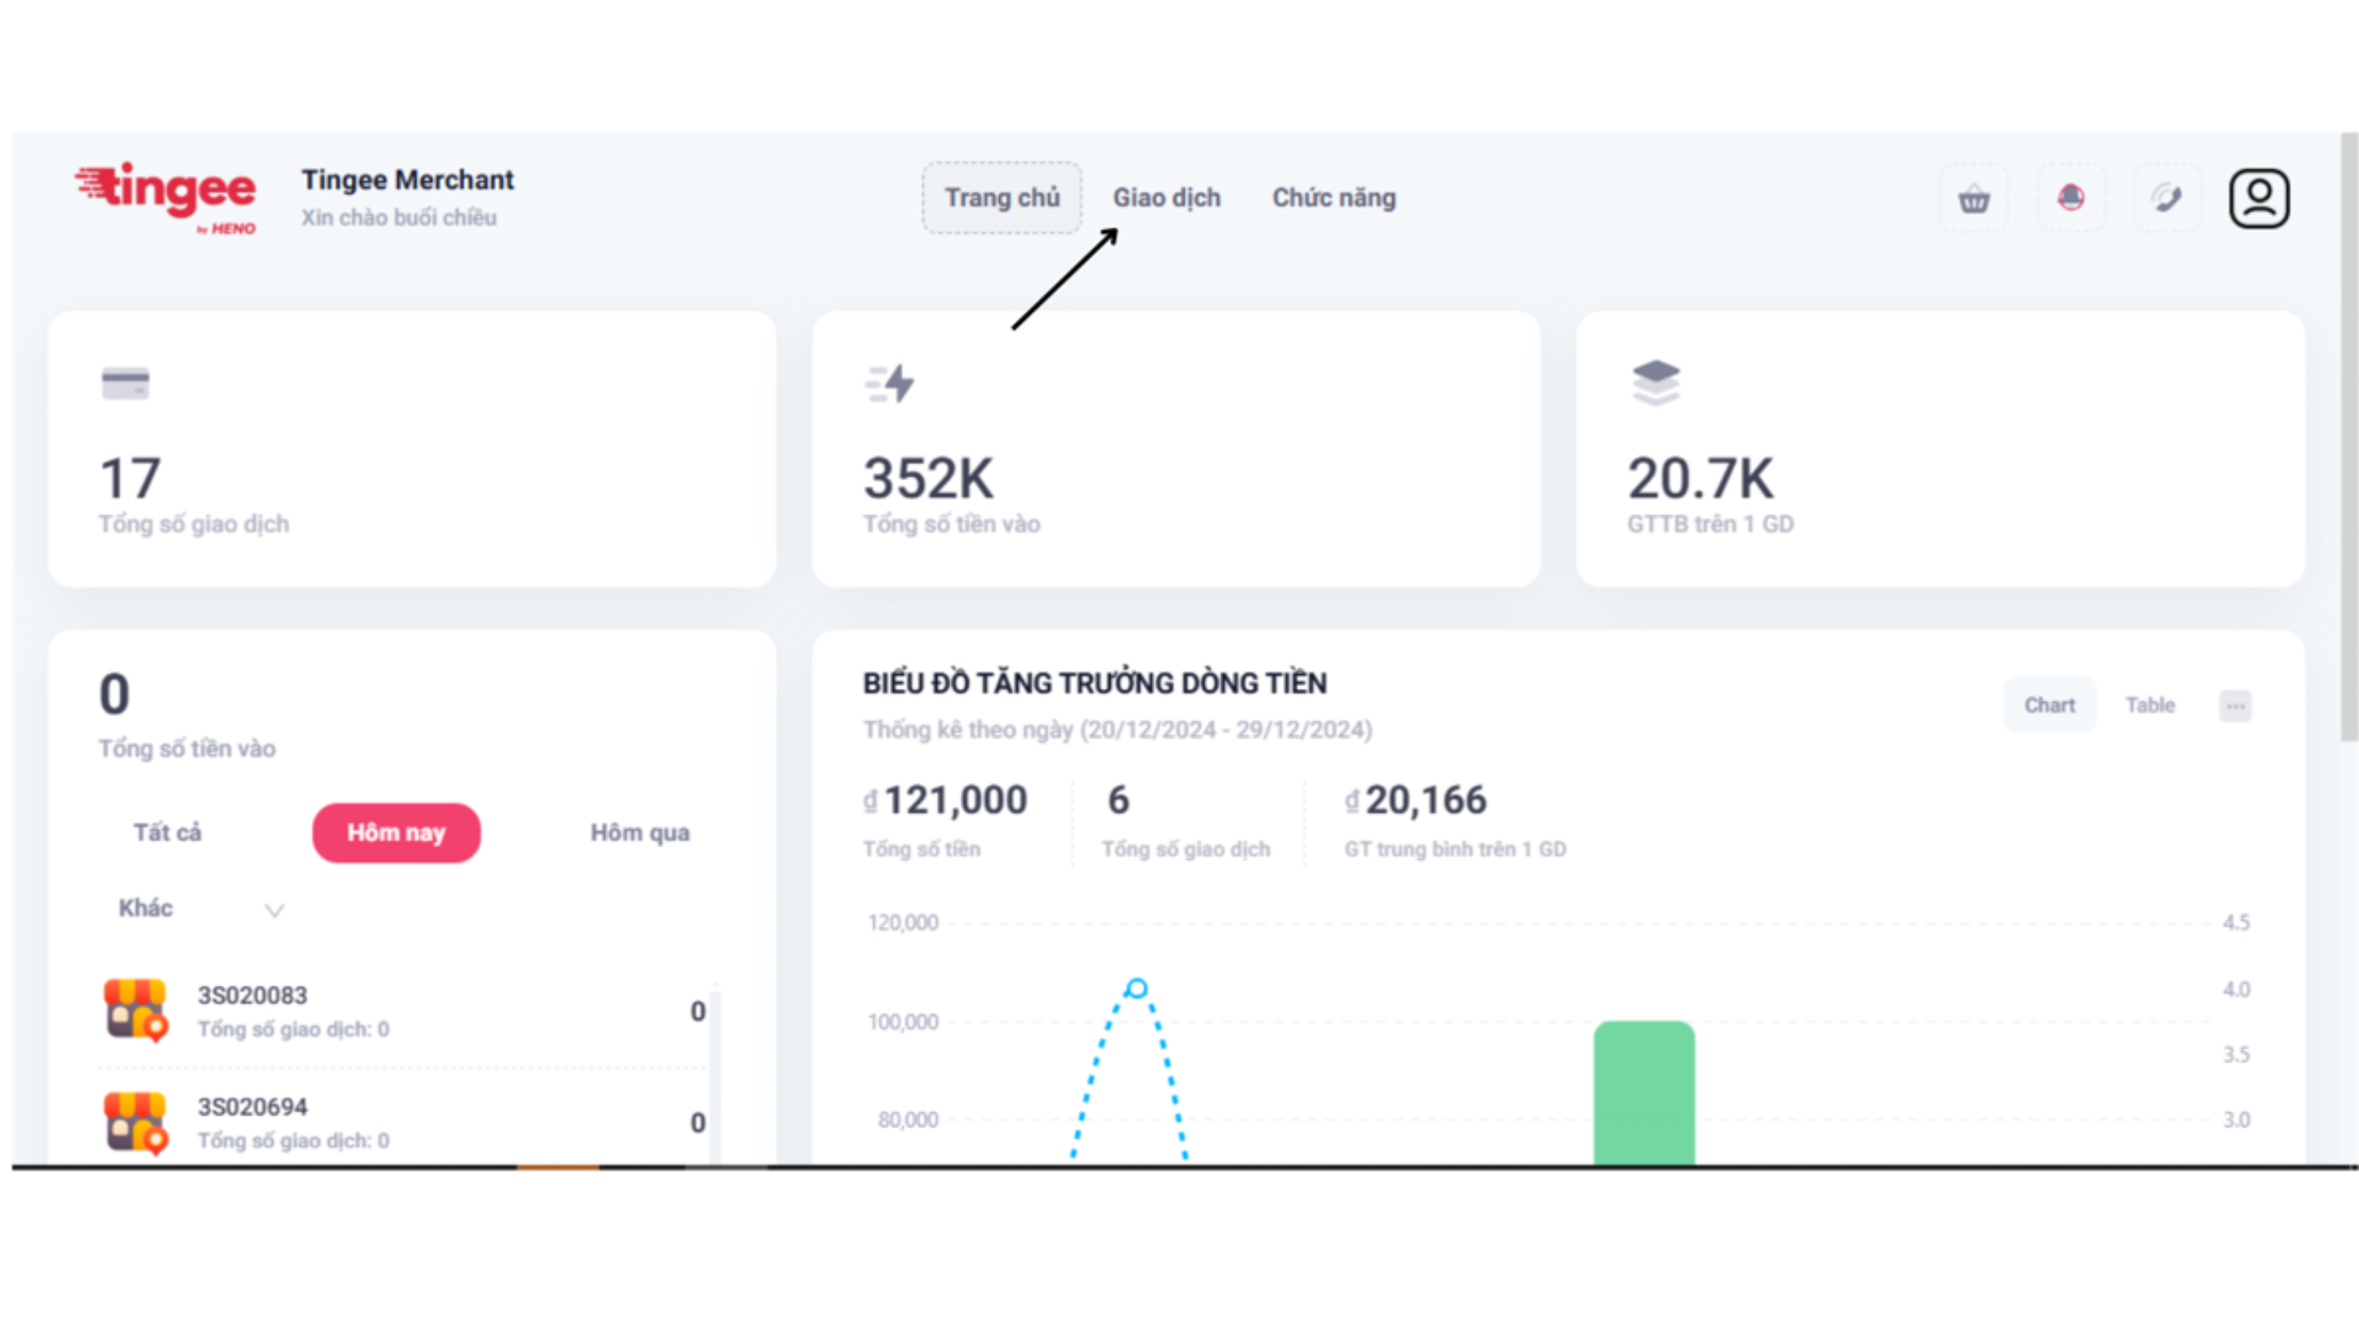This screenshot has height=1326, width=2359.
Task: Click the Tingee logo
Action: tap(166, 195)
